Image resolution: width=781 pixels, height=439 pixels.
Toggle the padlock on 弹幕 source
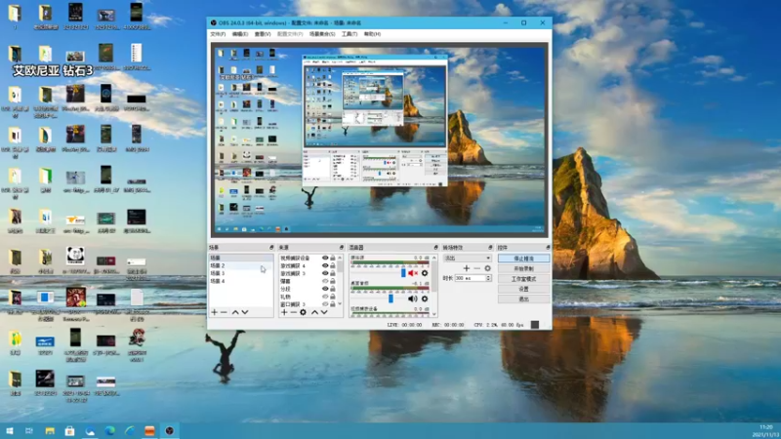point(333,281)
